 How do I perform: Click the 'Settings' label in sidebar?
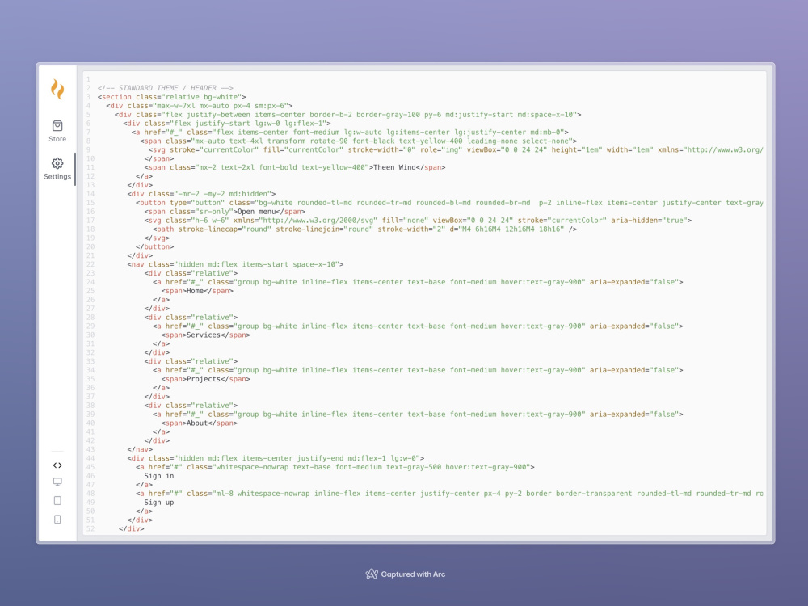point(57,176)
